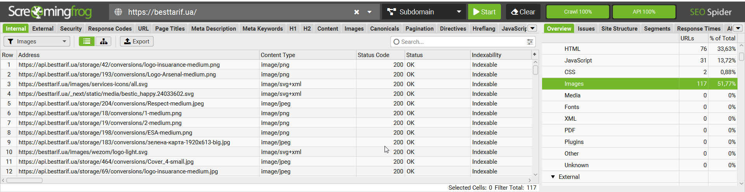This screenshot has height=192, width=745.
Task: Select the ESA-medium.png address cell
Action: point(138,132)
